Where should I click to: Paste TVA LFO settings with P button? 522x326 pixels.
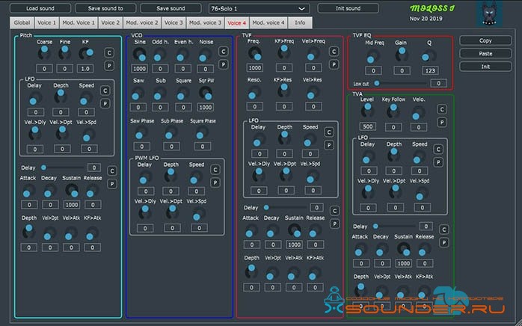point(438,162)
